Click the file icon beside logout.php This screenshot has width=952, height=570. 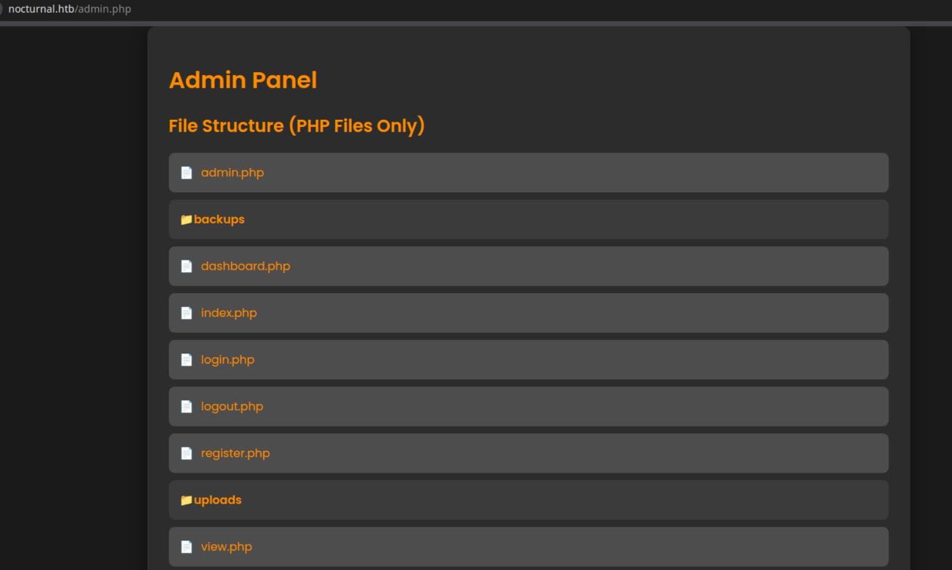pos(186,406)
